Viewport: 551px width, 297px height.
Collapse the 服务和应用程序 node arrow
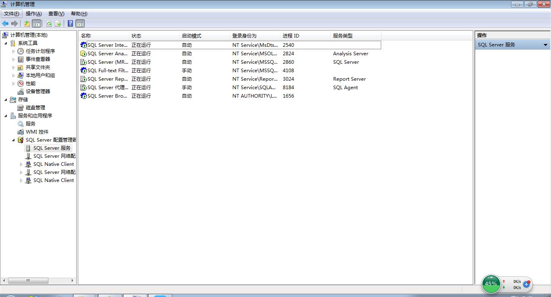pyautogui.click(x=6, y=116)
